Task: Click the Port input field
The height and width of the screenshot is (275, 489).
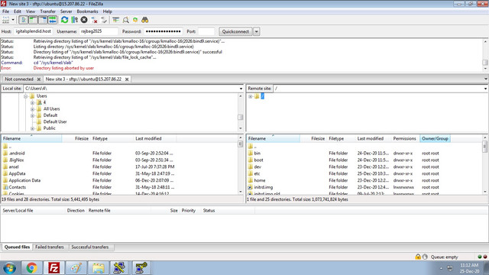Action: click(x=206, y=31)
